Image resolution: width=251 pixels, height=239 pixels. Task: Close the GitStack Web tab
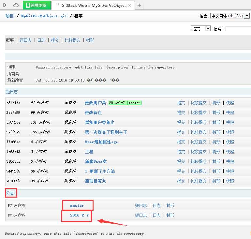[x=130, y=6]
